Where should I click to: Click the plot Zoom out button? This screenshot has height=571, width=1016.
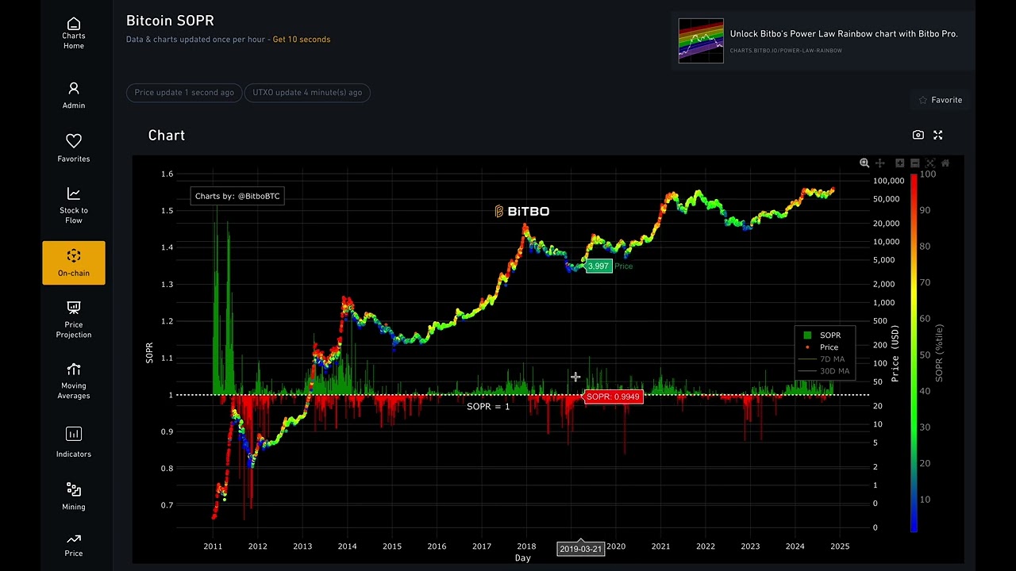pos(914,163)
